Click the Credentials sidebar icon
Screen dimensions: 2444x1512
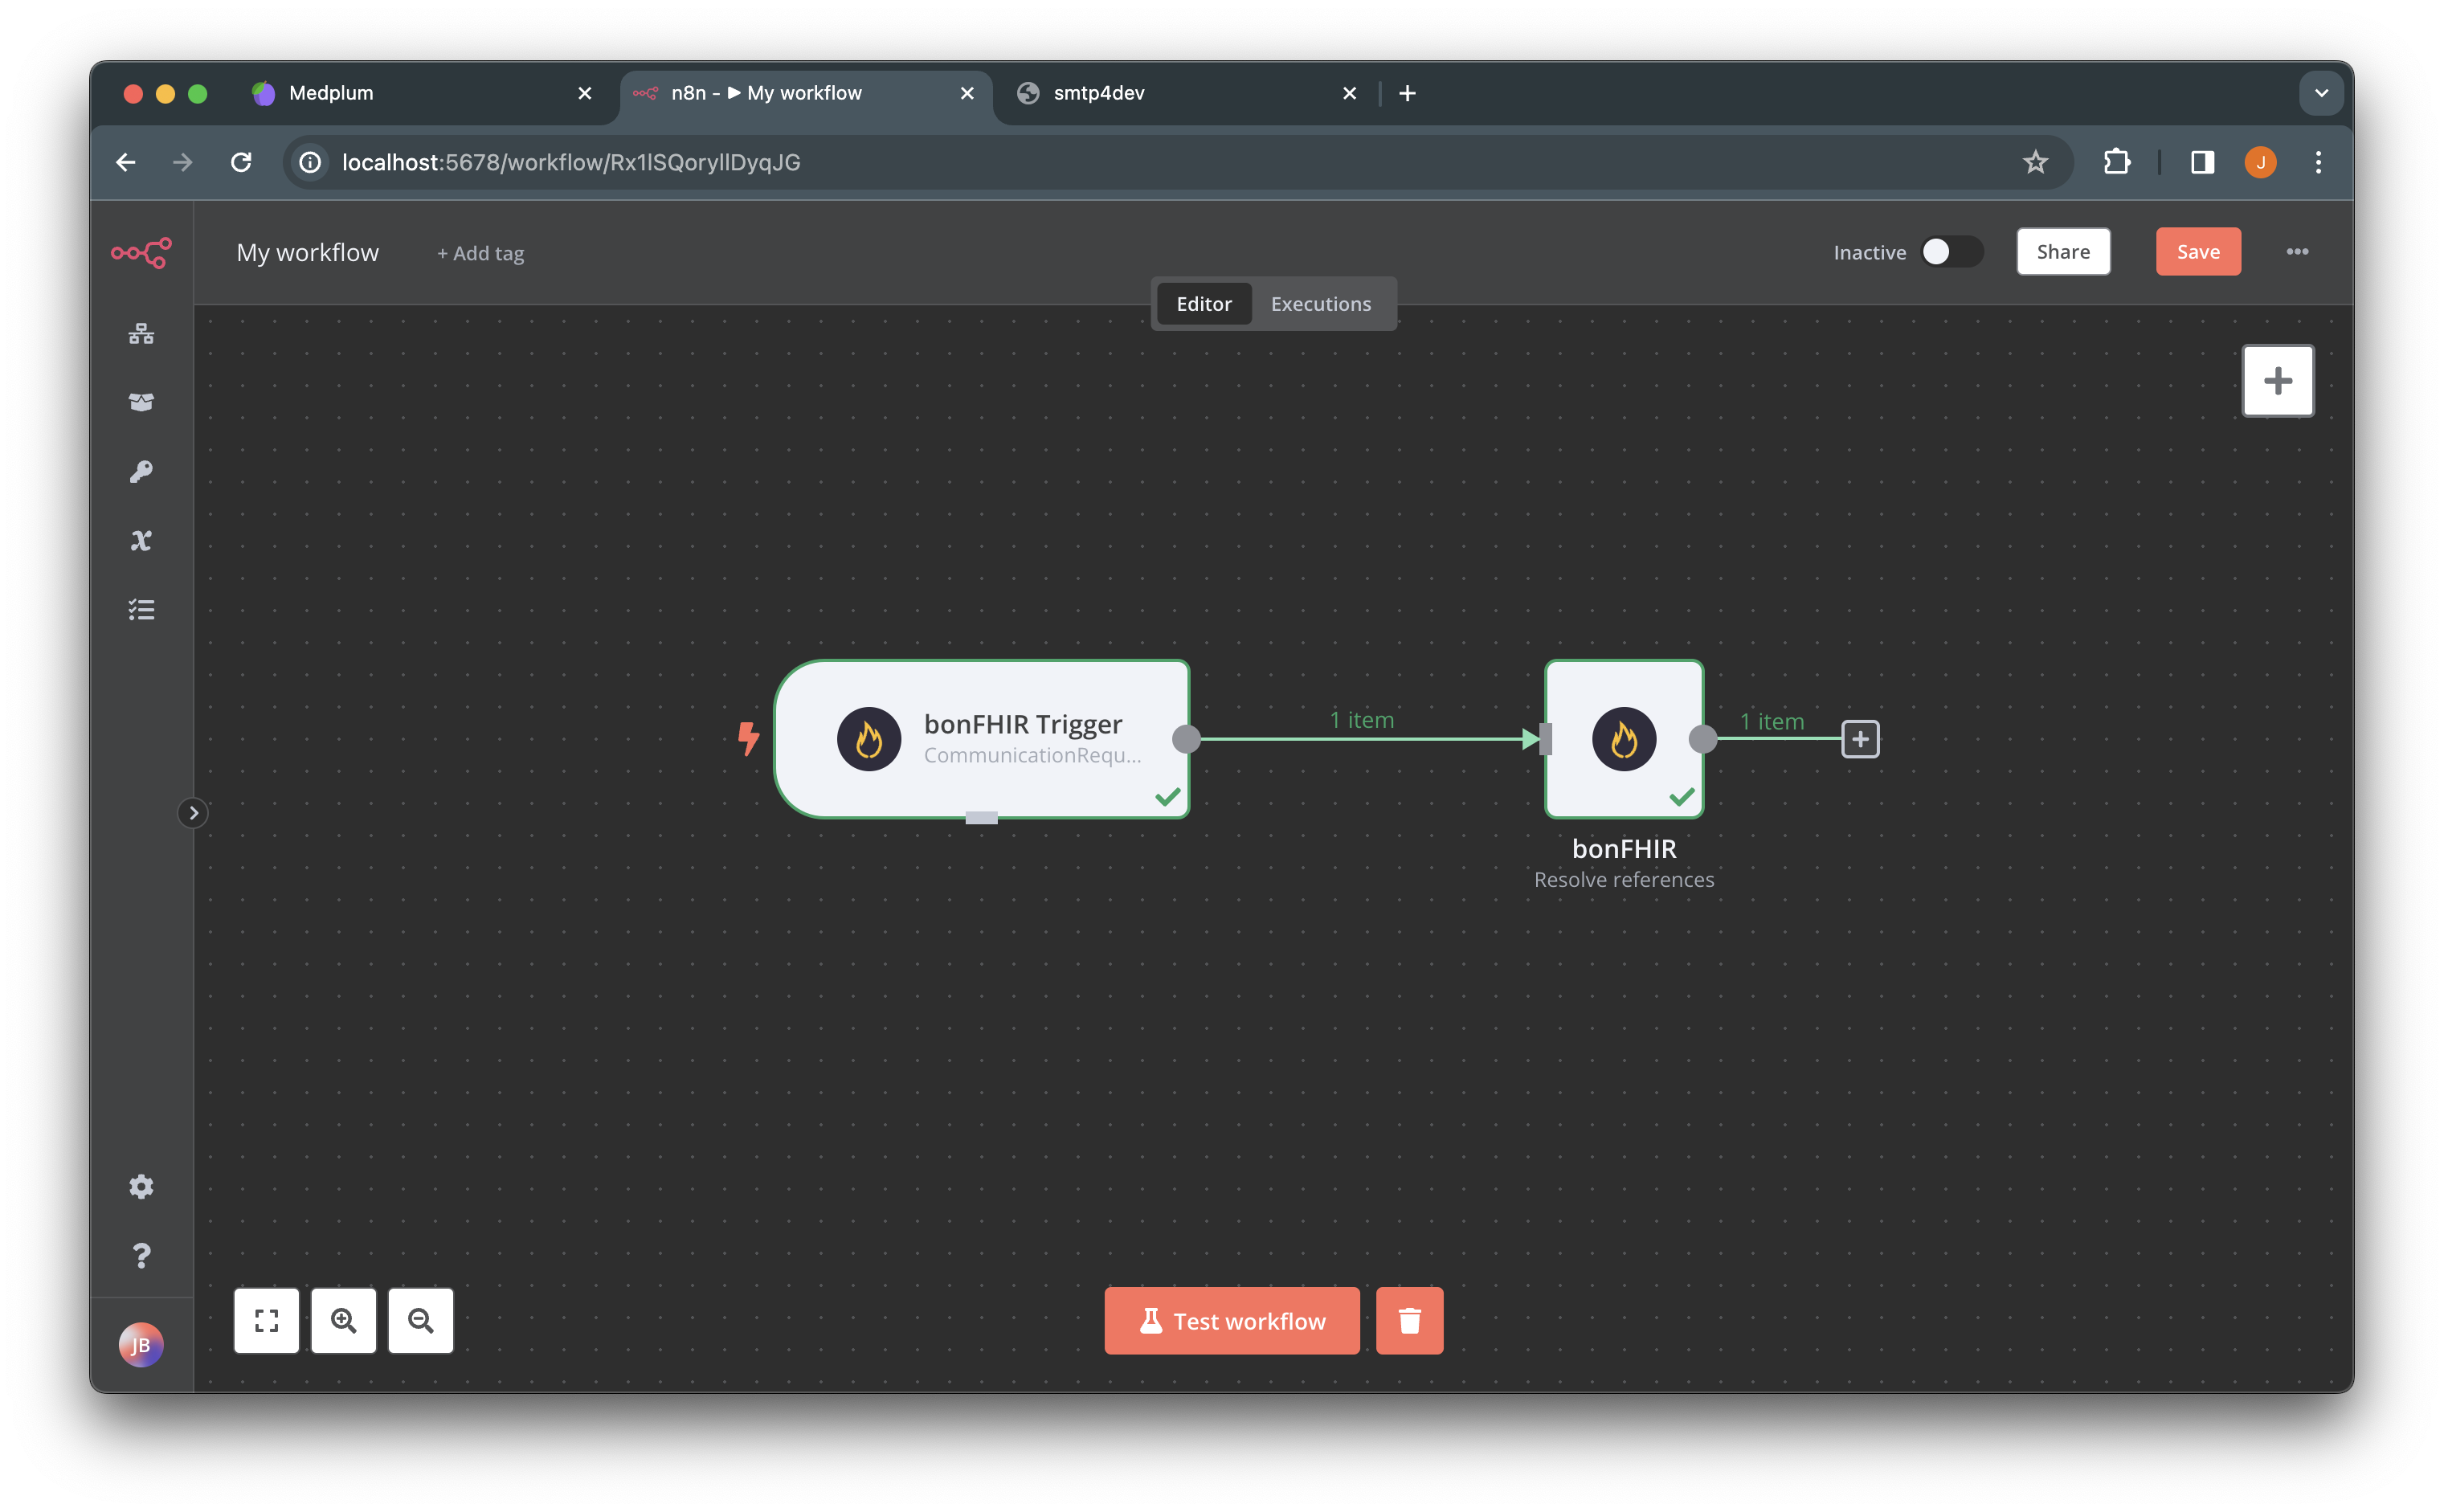(x=141, y=472)
